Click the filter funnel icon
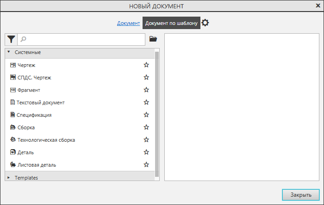Image resolution: width=324 pixels, height=205 pixels. coord(11,39)
